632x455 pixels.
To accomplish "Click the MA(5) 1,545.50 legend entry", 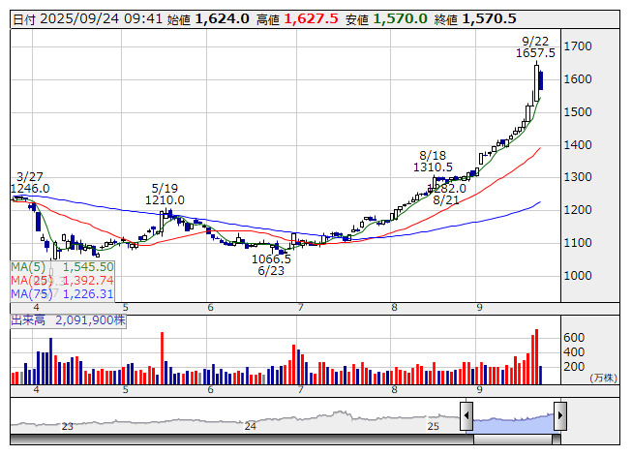I will click(x=62, y=267).
